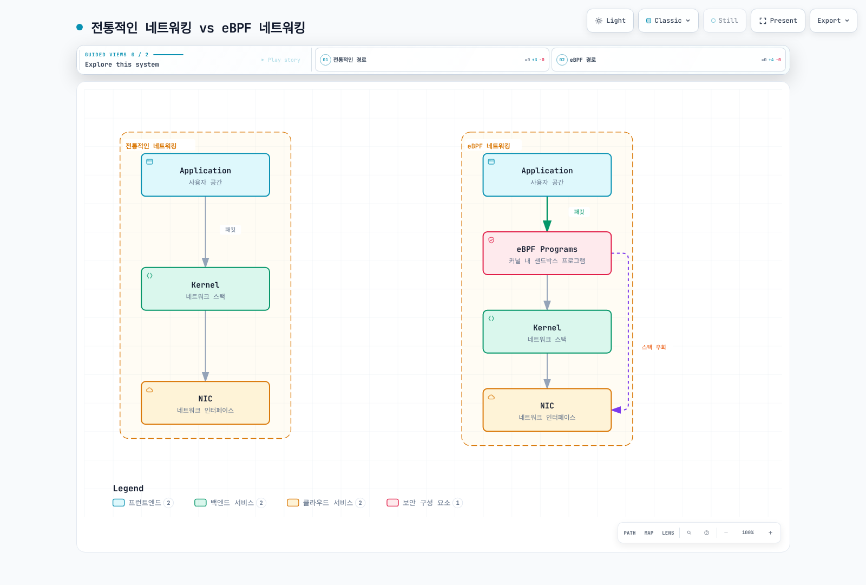The height and width of the screenshot is (585, 866).
Task: Zoom in with the plus button
Action: (770, 533)
